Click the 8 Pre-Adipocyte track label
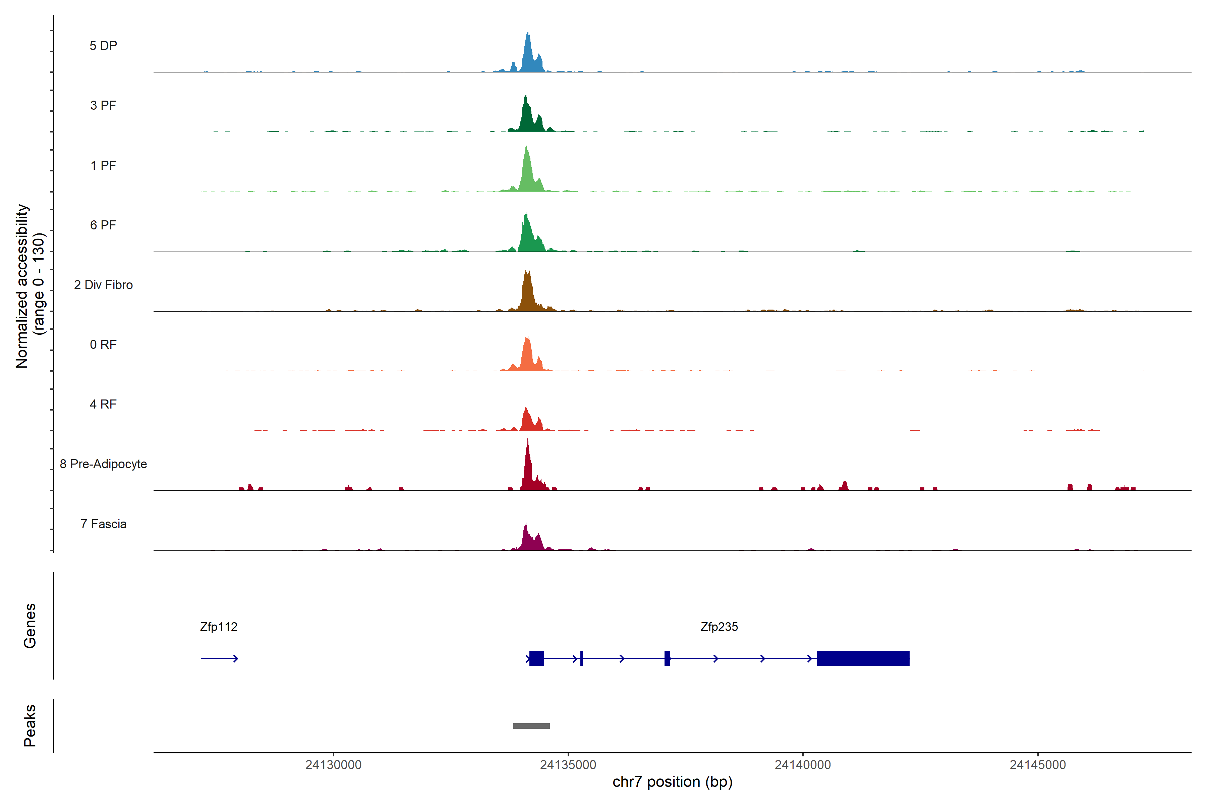Image resolution: width=1207 pixels, height=805 pixels. [x=103, y=464]
